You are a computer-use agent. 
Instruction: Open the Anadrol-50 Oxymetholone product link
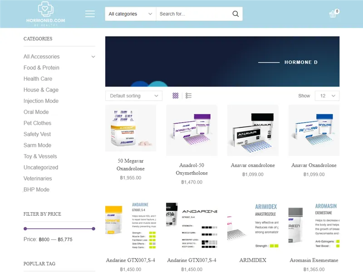point(191,169)
